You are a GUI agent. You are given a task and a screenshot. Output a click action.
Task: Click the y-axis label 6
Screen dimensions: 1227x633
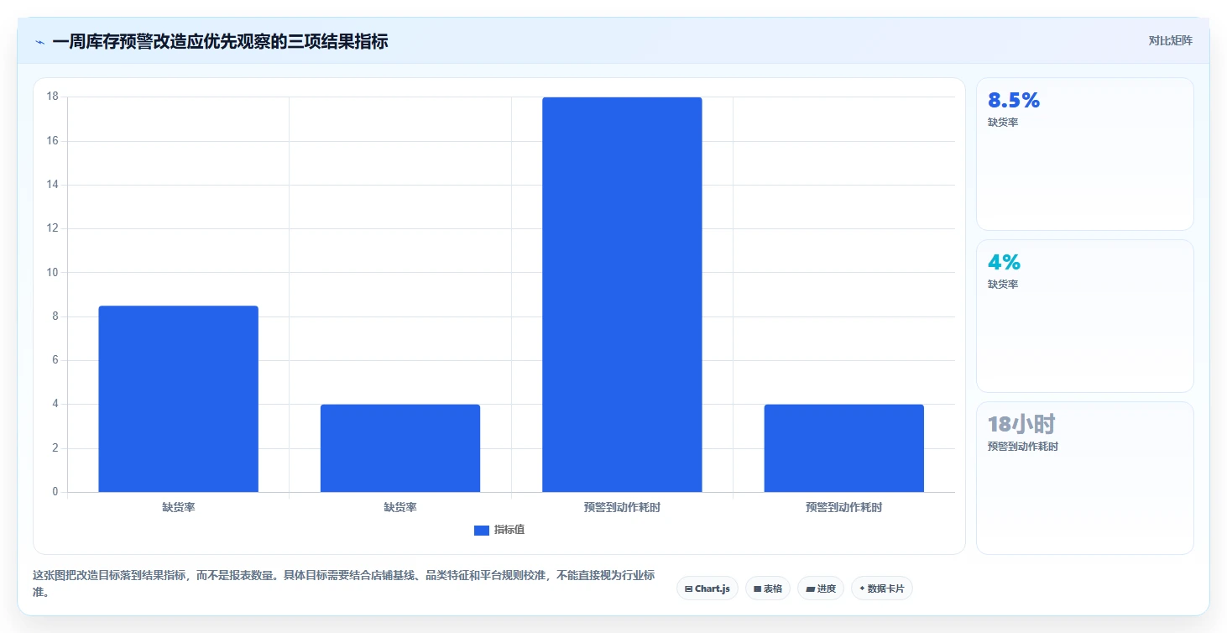click(x=55, y=360)
